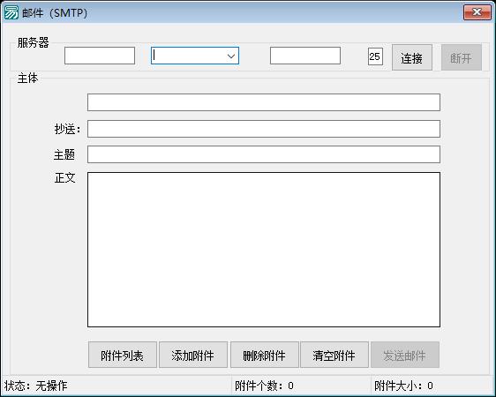Expand the server combo box arrow
The width and height of the screenshot is (496, 397).
231,56
